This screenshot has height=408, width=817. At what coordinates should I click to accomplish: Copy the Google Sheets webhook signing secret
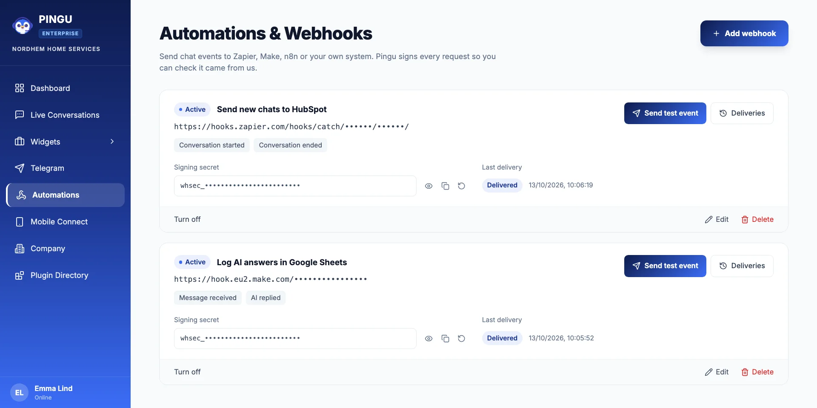(x=445, y=338)
